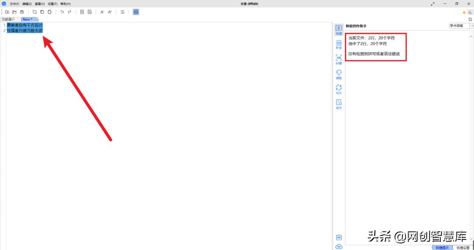The width and height of the screenshot is (474, 250).
Task: Toggle the AI assistant panel toolbar icon
Action: click(x=136, y=12)
